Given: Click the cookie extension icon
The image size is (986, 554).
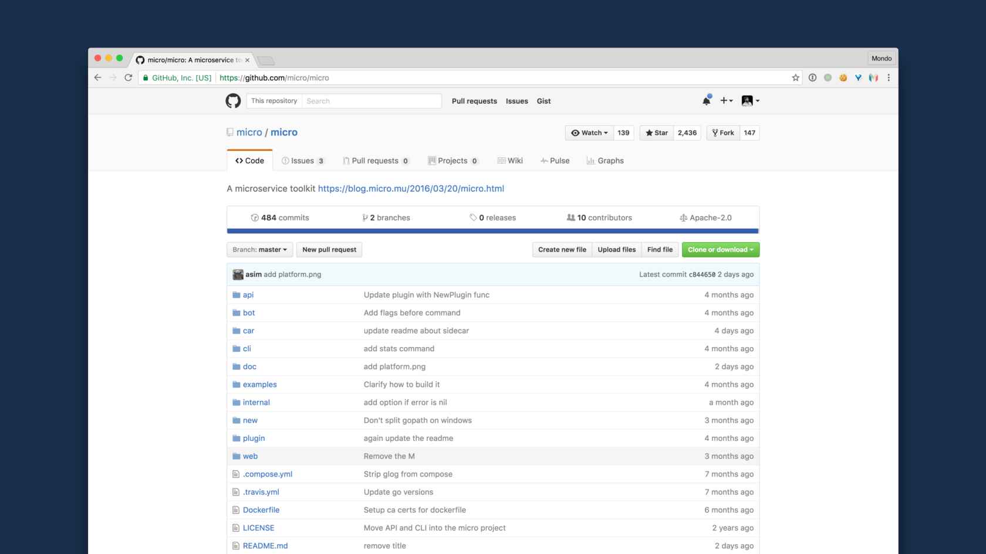Looking at the screenshot, I should point(843,77).
